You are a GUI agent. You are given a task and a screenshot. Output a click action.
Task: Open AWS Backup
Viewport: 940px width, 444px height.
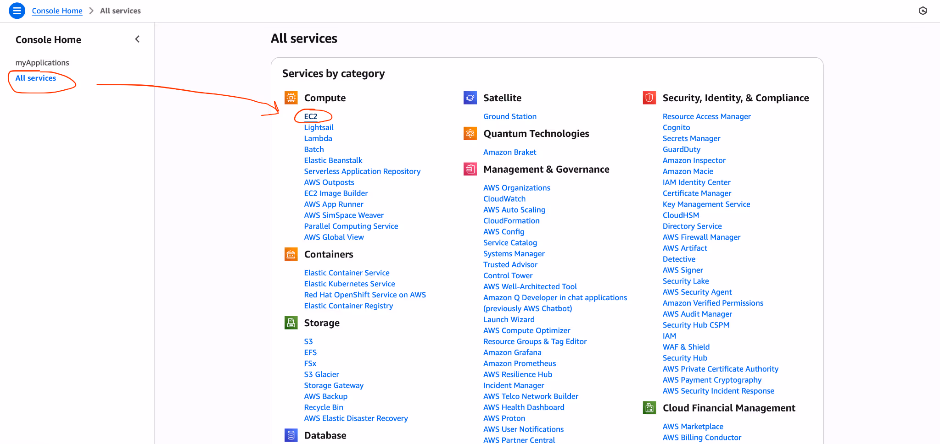click(x=326, y=396)
